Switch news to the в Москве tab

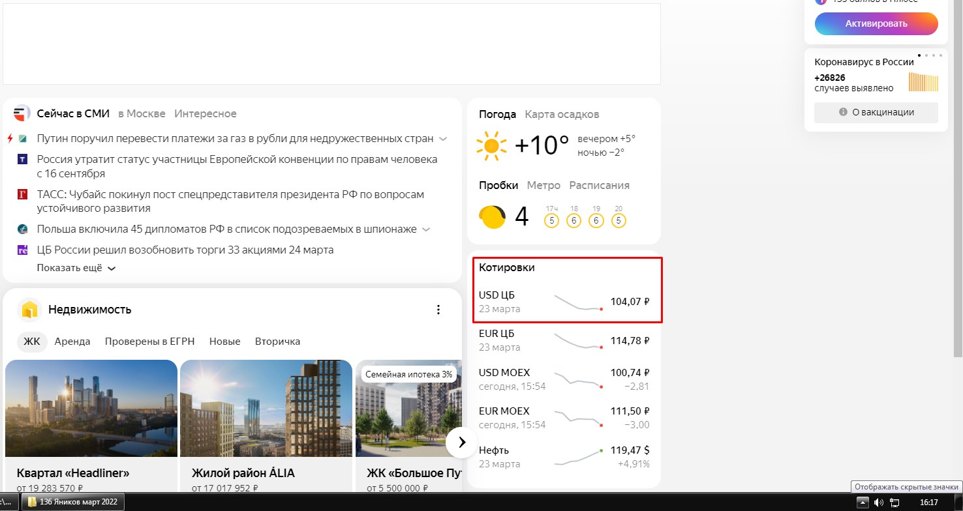pos(142,113)
